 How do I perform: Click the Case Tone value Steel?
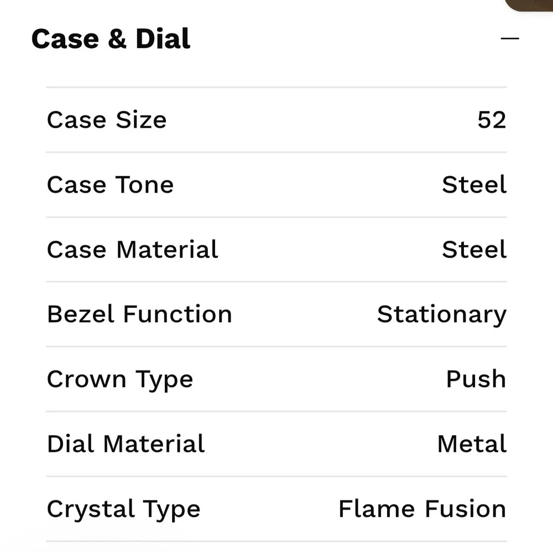coord(474,185)
